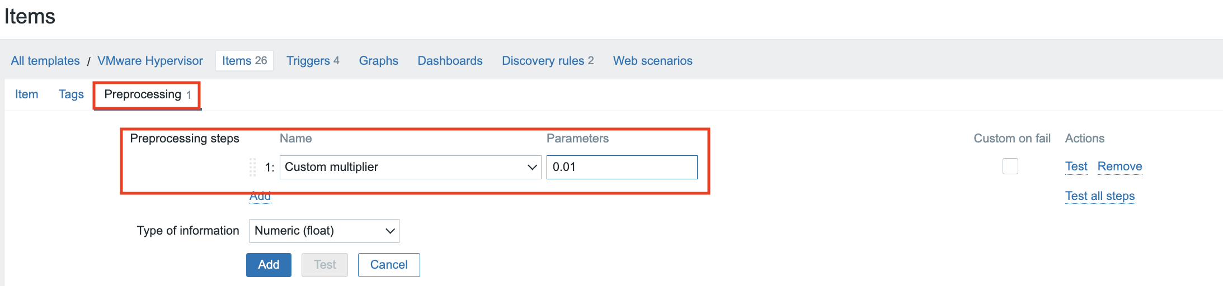Open Discovery rules in the navigation

(547, 61)
